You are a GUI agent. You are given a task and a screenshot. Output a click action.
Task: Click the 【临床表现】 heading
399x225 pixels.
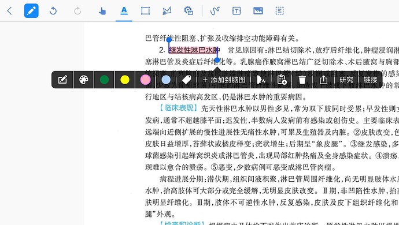click(x=179, y=108)
